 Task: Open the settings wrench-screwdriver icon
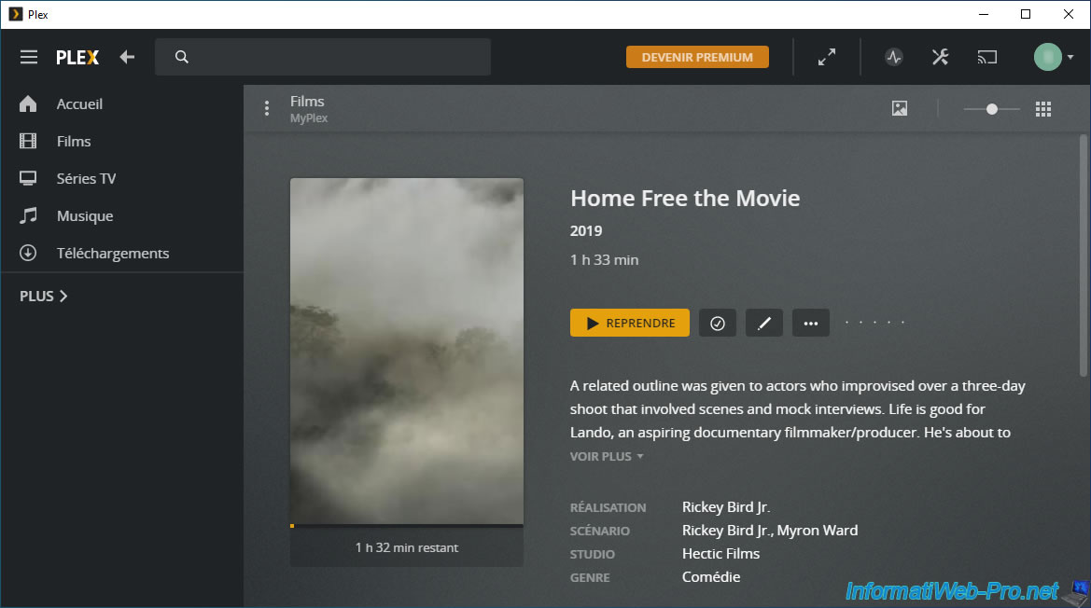point(940,57)
